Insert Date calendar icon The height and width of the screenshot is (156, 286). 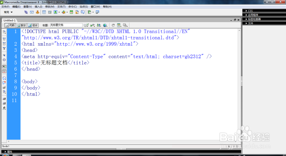71,12
